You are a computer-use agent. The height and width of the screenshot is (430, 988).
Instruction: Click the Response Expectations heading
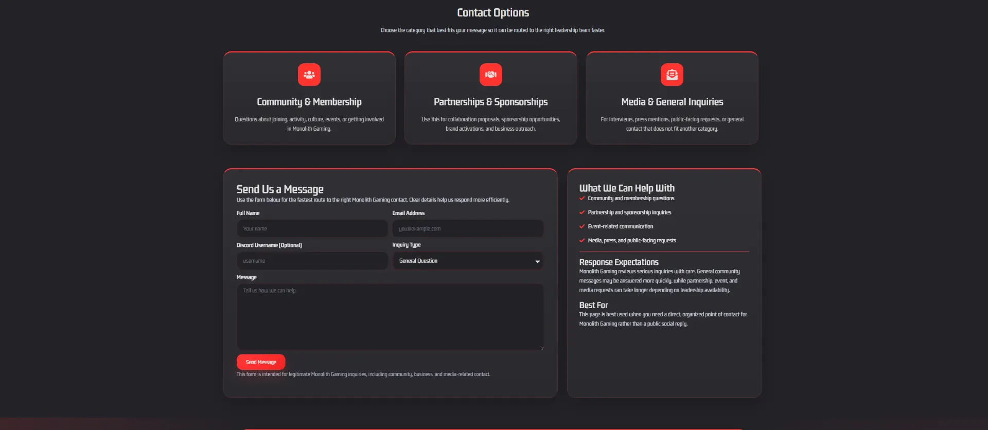[x=619, y=262]
